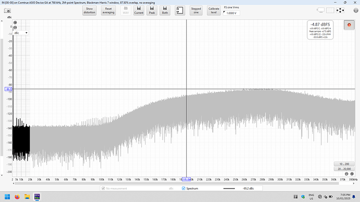Image resolution: width=360 pixels, height=202 pixels.
Task: Save the Current spectrum trace
Action: (x=139, y=10)
